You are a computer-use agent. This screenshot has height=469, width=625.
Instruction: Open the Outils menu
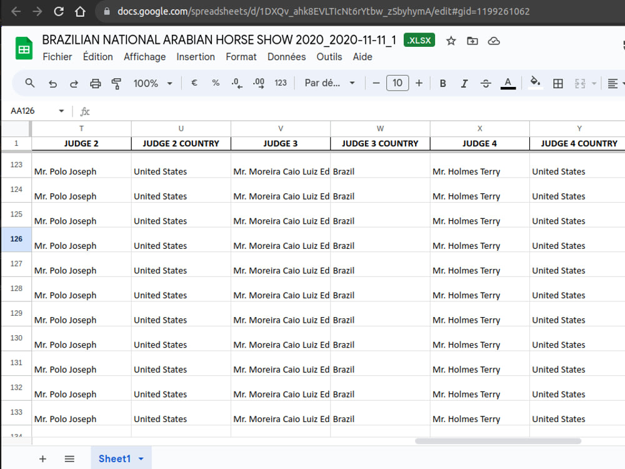pyautogui.click(x=329, y=57)
